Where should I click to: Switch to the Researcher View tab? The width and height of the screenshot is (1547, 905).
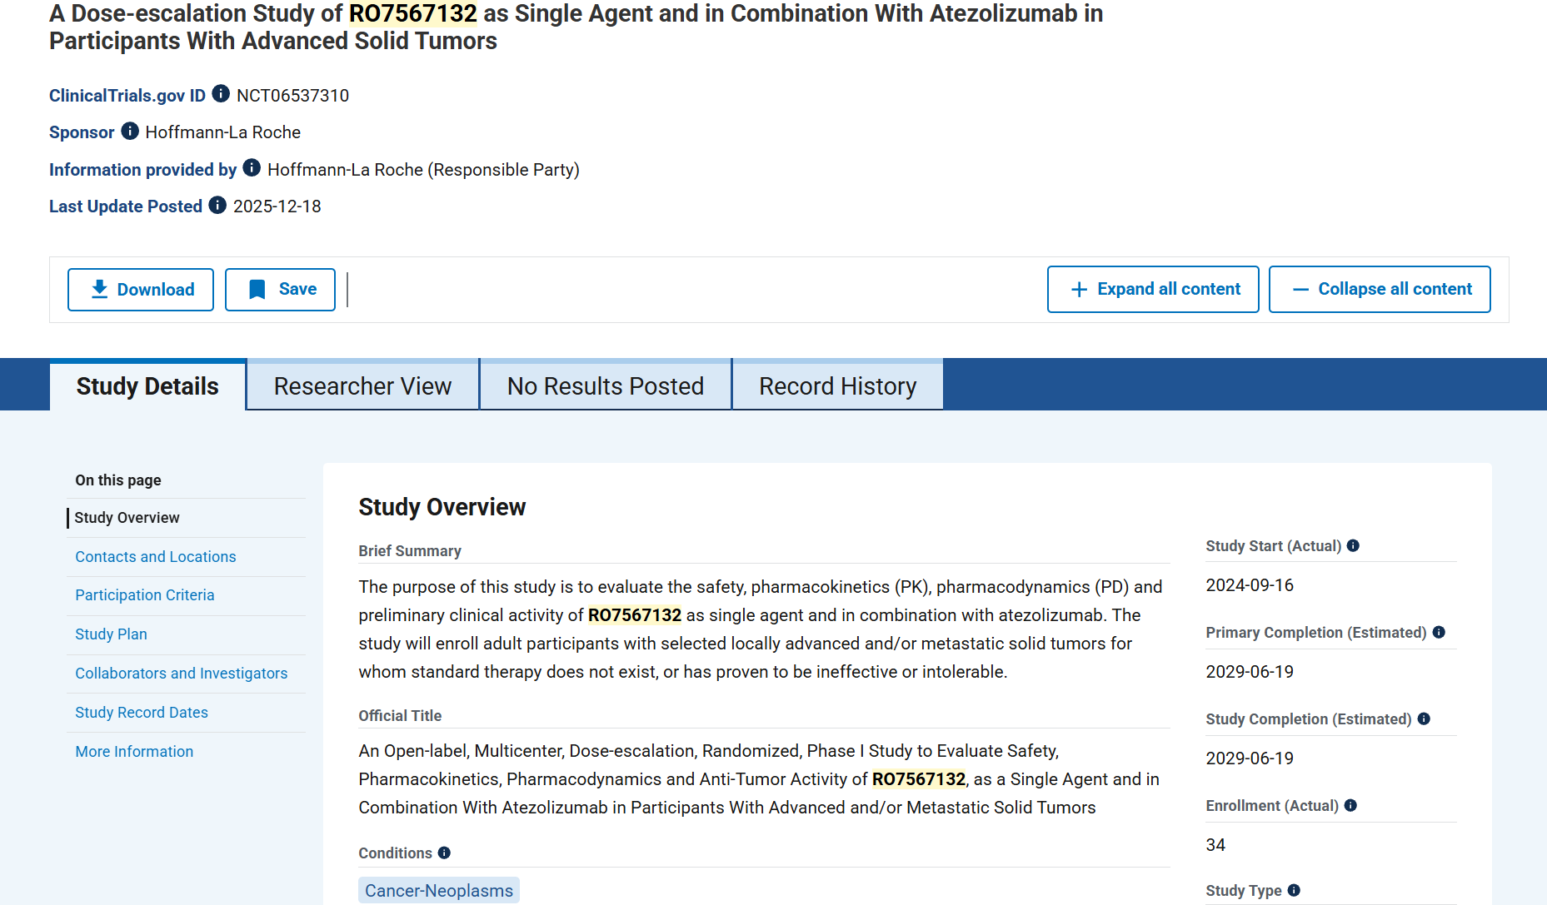click(362, 386)
